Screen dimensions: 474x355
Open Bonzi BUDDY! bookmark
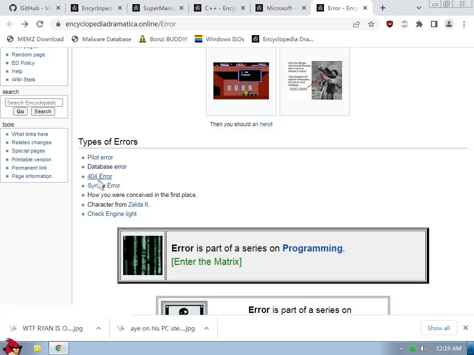pyautogui.click(x=163, y=39)
